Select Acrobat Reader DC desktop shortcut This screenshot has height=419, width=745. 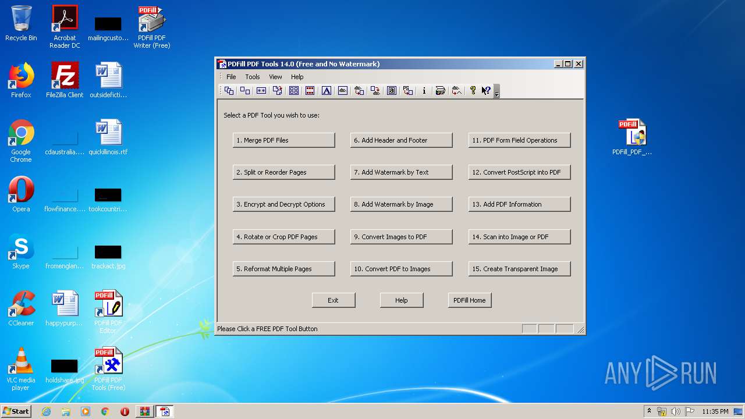click(65, 27)
